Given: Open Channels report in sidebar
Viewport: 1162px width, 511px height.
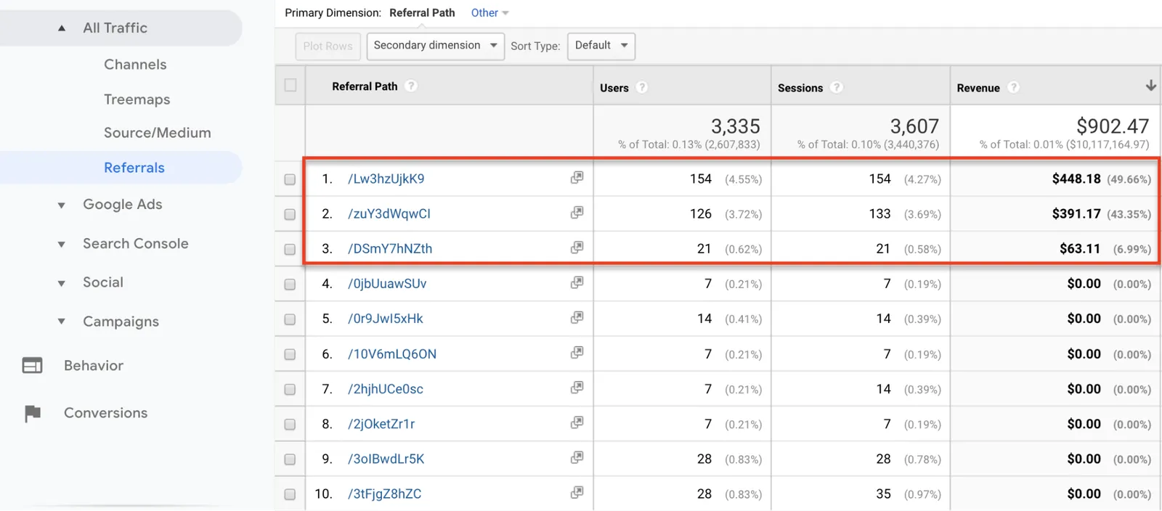Looking at the screenshot, I should tap(135, 65).
